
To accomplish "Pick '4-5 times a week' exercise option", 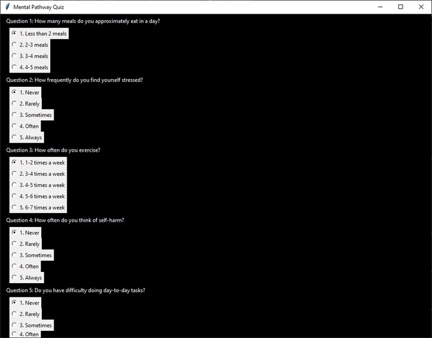I will [x=38, y=185].
